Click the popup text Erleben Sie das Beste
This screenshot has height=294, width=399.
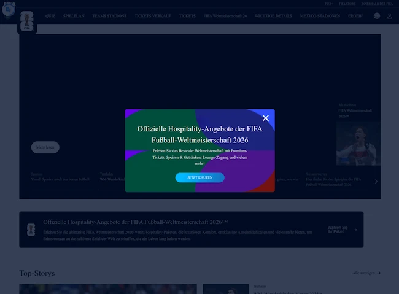(x=199, y=157)
